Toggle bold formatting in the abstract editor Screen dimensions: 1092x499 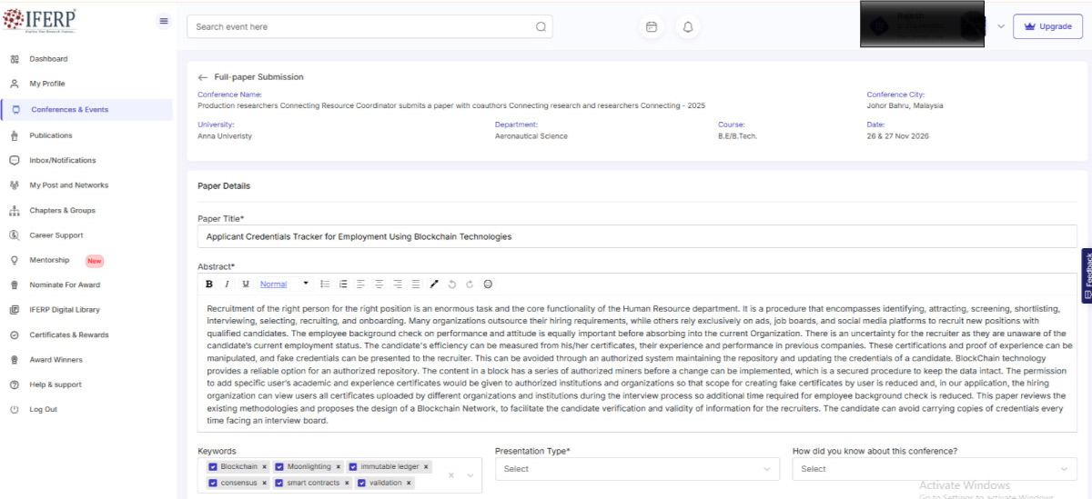coord(209,284)
